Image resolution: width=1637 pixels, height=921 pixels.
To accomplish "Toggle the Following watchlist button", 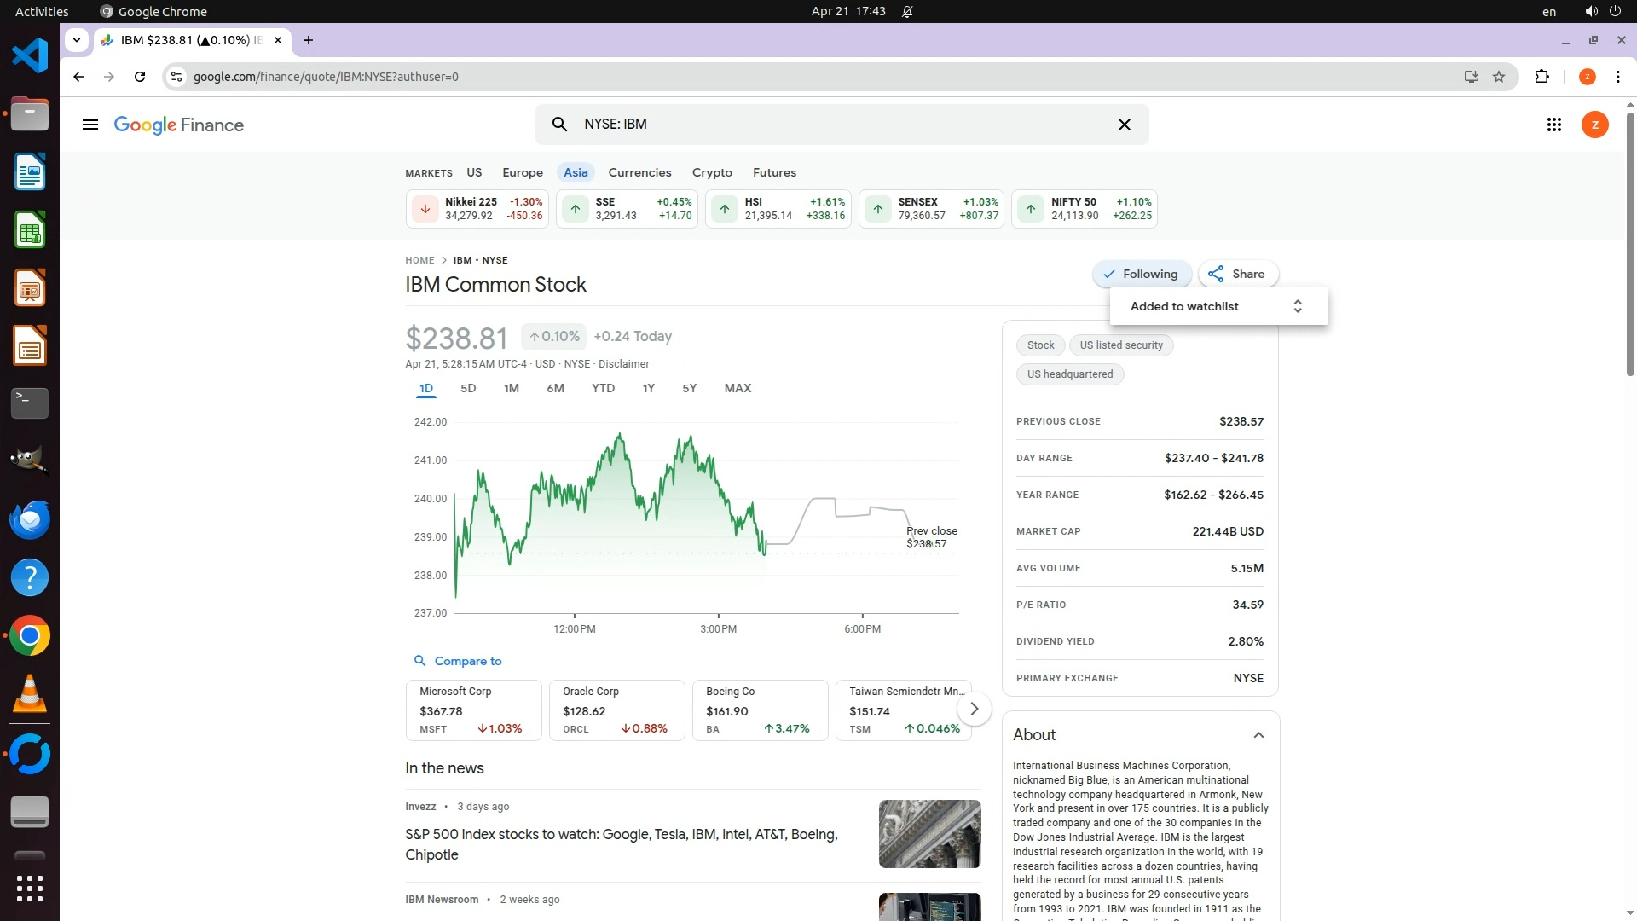I will [1141, 274].
